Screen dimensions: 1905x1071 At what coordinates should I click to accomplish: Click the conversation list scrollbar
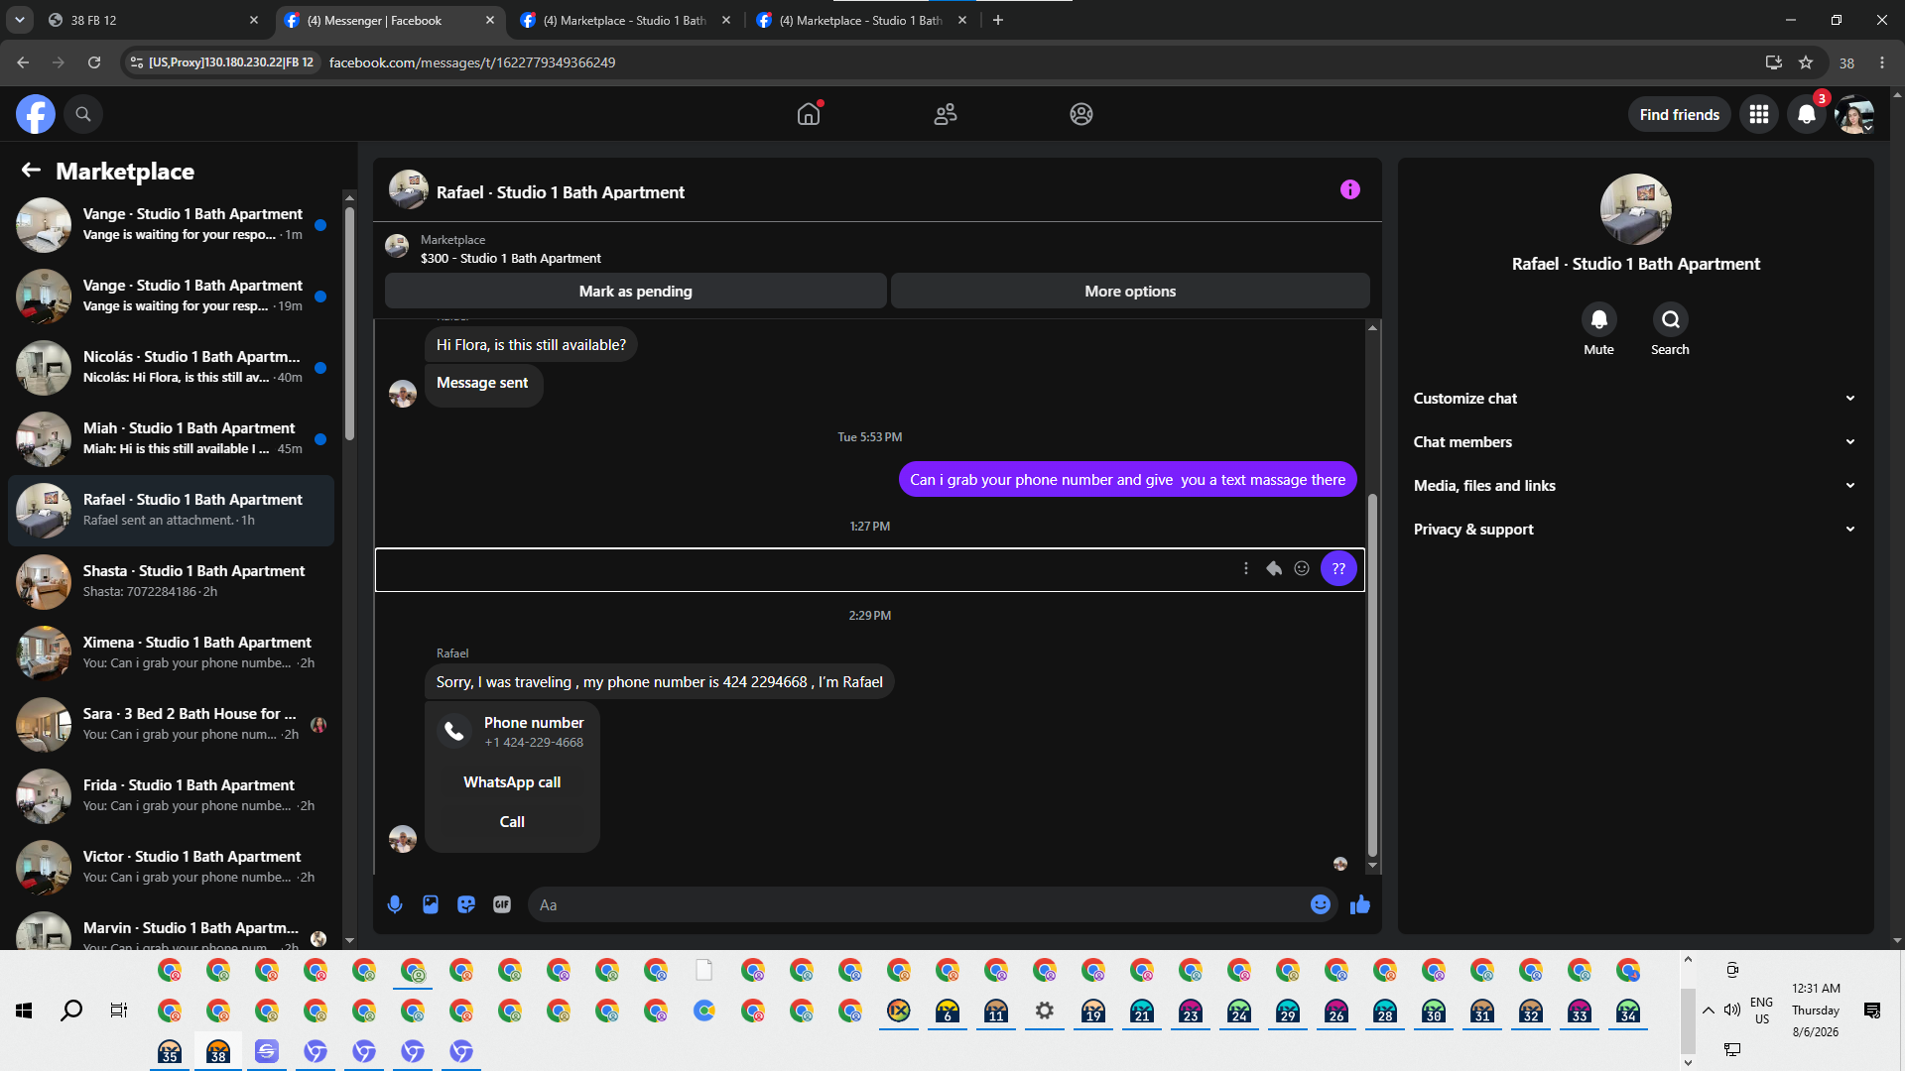[x=349, y=322]
